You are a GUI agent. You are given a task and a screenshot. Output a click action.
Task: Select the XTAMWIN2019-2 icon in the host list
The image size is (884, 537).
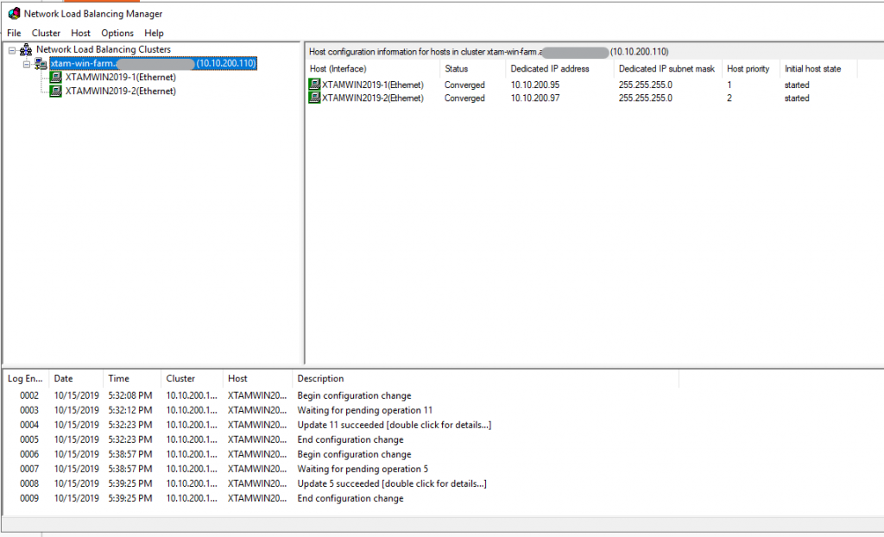click(314, 98)
